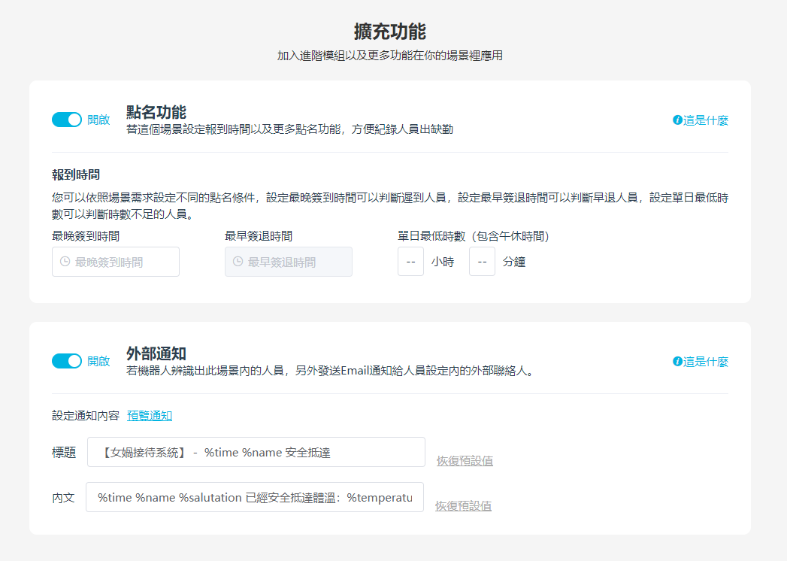Image resolution: width=787 pixels, height=561 pixels.
Task: Click the 開啟 label beside 外部通知 switch
Action: click(98, 361)
